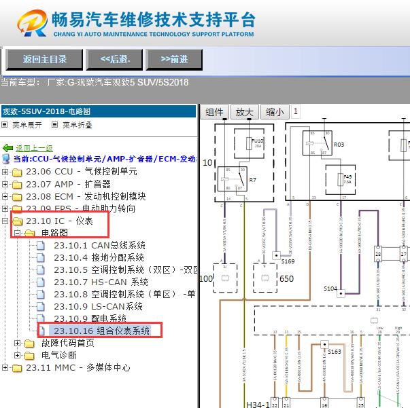Click the 23.10 IC open folder icon
This screenshot has height=408, width=410.
pyautogui.click(x=18, y=221)
